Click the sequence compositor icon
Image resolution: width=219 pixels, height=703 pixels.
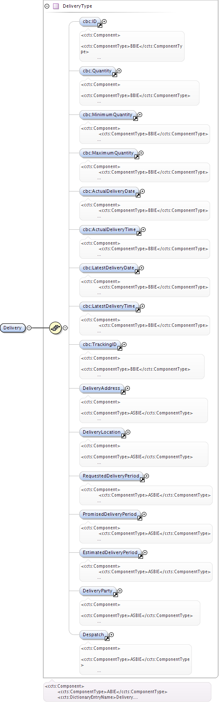(x=56, y=328)
